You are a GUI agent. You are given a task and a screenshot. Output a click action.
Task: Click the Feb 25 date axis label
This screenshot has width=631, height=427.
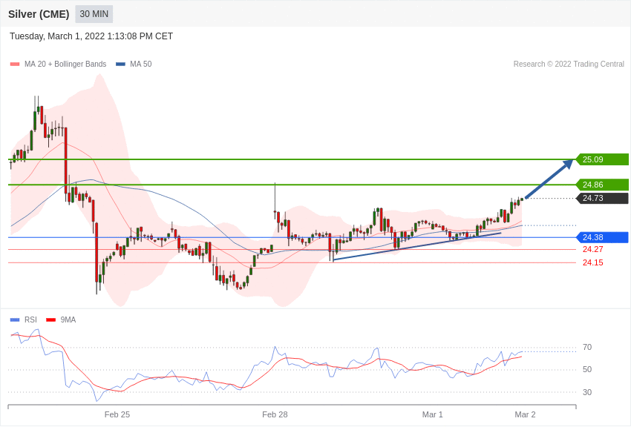pos(117,414)
